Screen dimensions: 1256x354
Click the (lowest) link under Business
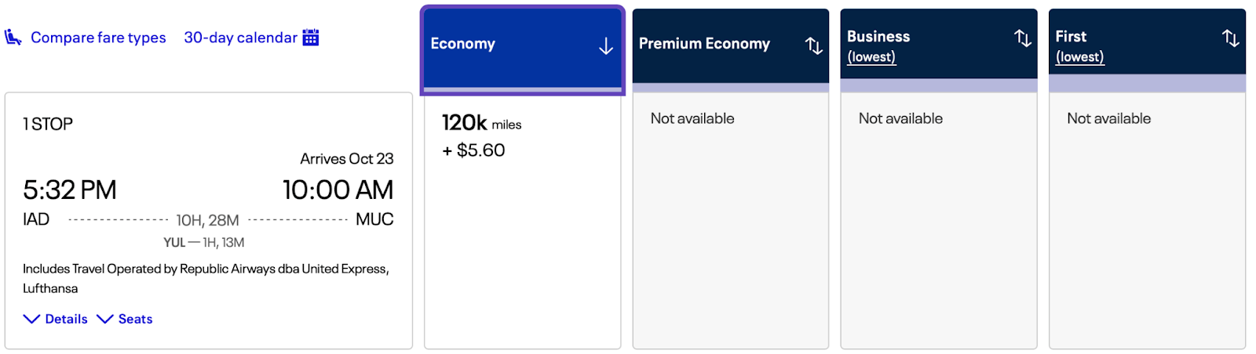point(871,57)
